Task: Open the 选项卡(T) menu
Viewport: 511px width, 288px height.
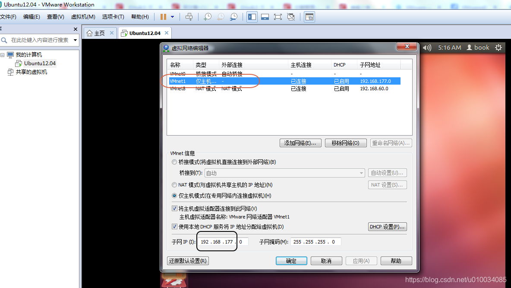Action: (113, 17)
